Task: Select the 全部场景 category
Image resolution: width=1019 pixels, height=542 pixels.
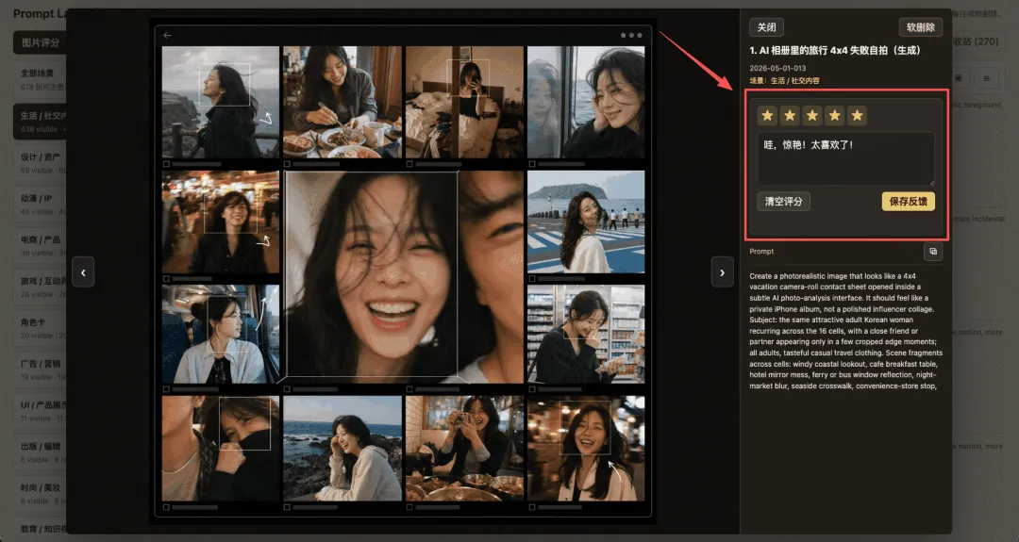Action: click(x=41, y=79)
